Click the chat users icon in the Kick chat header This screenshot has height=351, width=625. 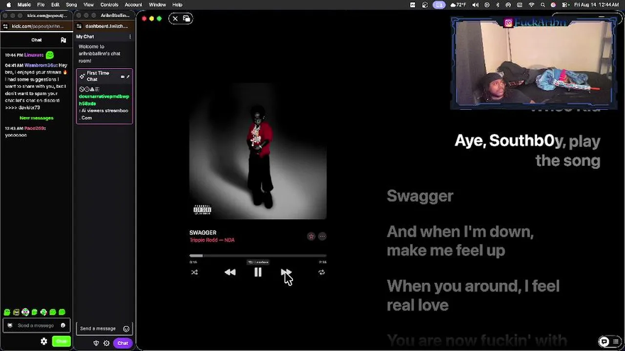(63, 40)
